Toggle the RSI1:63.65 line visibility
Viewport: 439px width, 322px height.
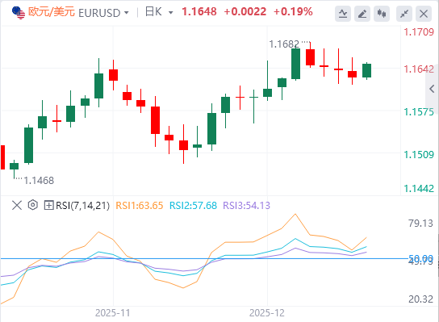tap(140, 206)
